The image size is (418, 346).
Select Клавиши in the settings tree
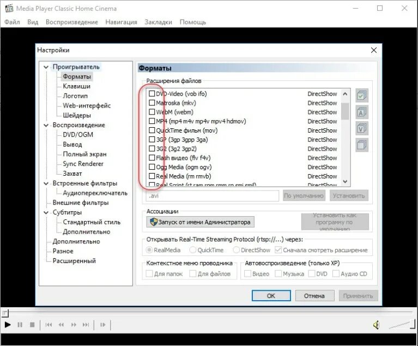(76, 86)
